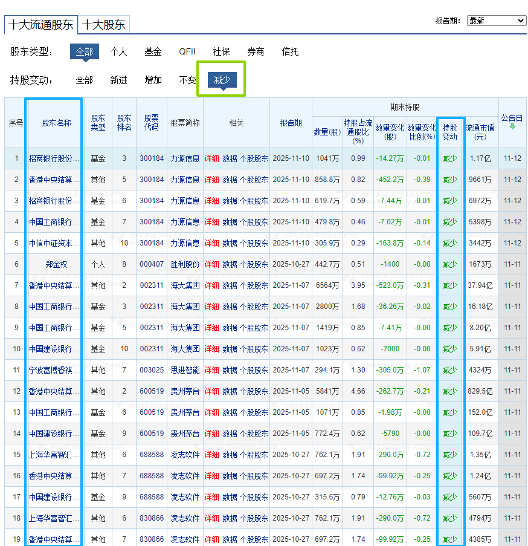The width and height of the screenshot is (528, 546).
Task: Click 数据 link in row 12
Action: tap(230, 392)
